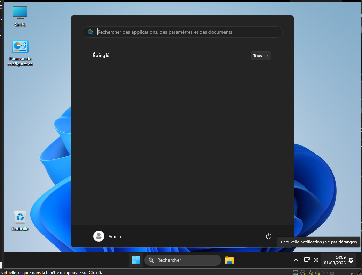
Task: Open the Corbeille recycle bin icon
Action: pos(20,220)
